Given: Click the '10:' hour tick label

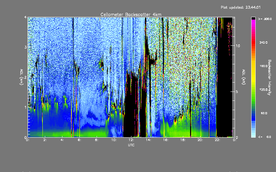Looking at the screenshot, I should click(114, 140).
